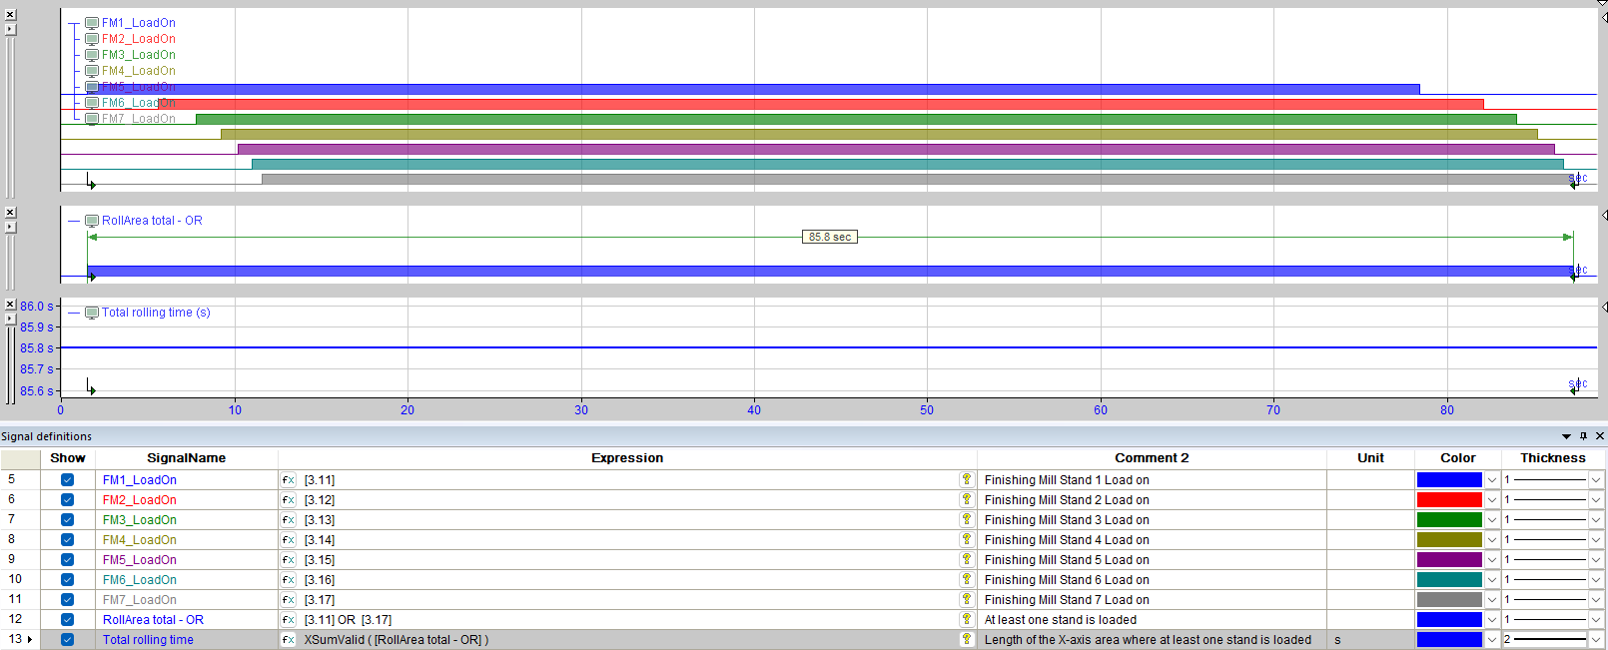Image resolution: width=1608 pixels, height=650 pixels.
Task: Open thickness dropdown for FM4_LoadOn
Action: pos(1596,540)
